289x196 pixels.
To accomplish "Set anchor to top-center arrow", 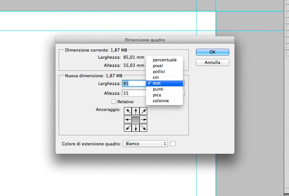I will pyautogui.click(x=136, y=111).
